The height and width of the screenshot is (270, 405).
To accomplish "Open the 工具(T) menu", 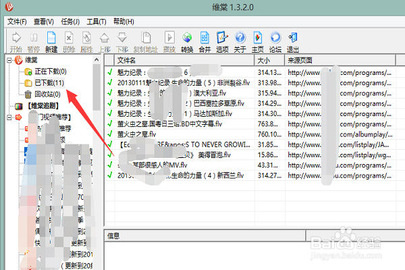I will point(97,22).
